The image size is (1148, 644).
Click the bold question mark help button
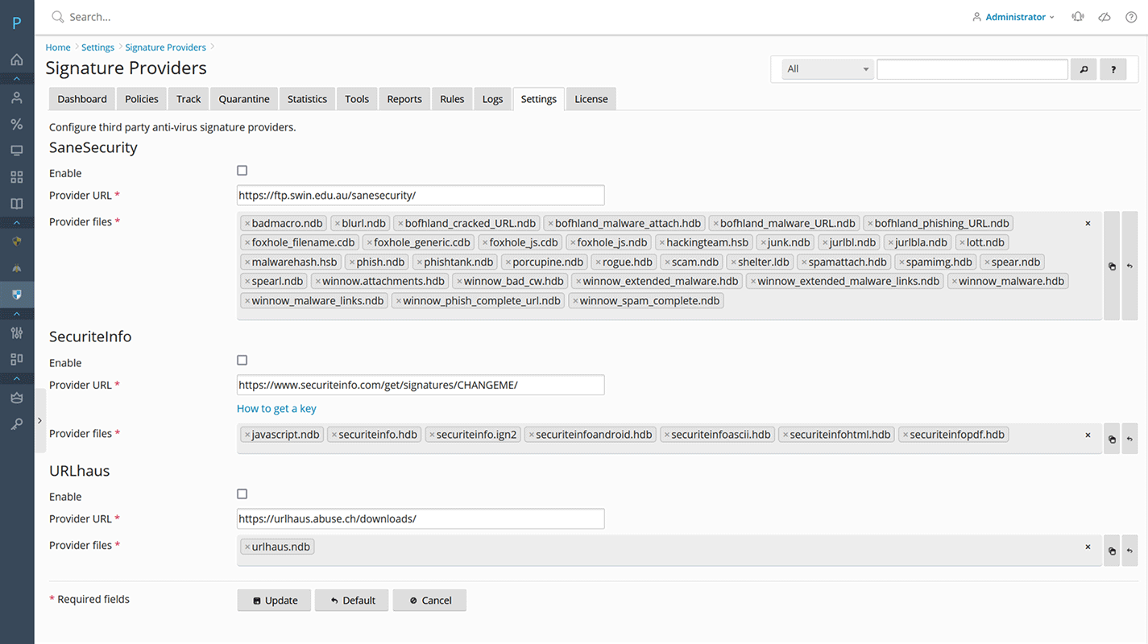pyautogui.click(x=1113, y=69)
